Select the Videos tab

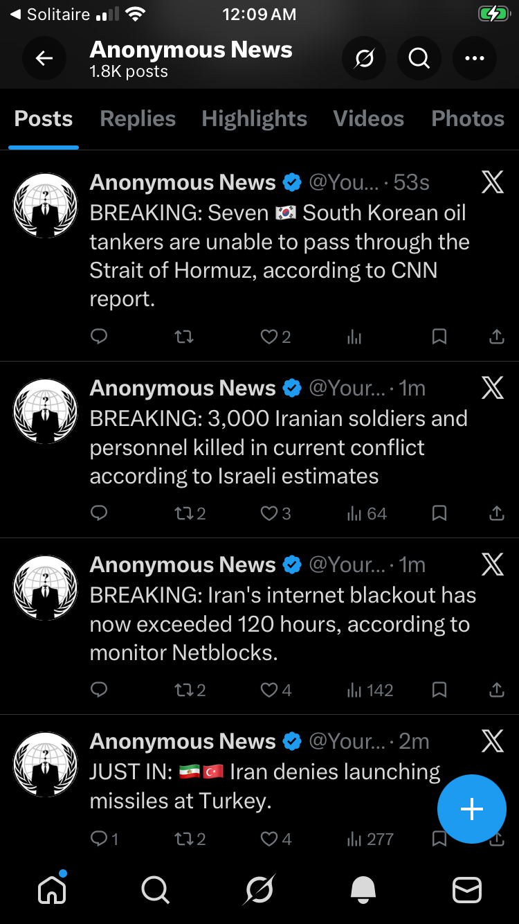click(x=368, y=118)
